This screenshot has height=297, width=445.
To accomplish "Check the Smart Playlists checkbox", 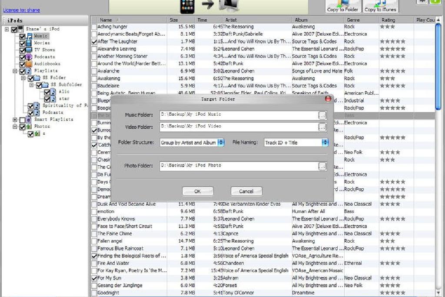I will [22, 120].
